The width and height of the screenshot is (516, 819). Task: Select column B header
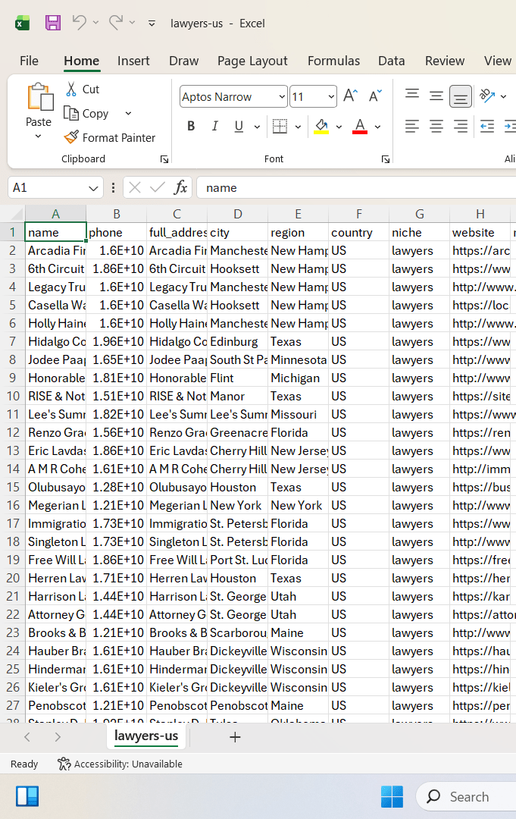point(117,214)
